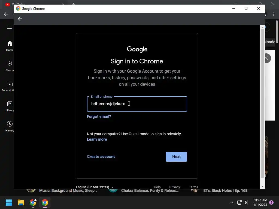Open the Chrome three-dot menu in background window
This screenshot has height=209, width=279.
[x=273, y=14]
